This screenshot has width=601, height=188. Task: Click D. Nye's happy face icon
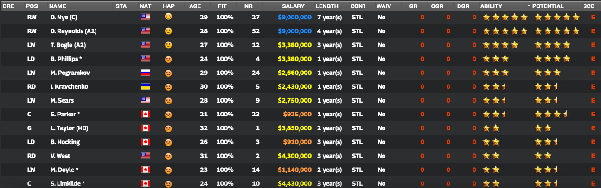pyautogui.click(x=168, y=17)
